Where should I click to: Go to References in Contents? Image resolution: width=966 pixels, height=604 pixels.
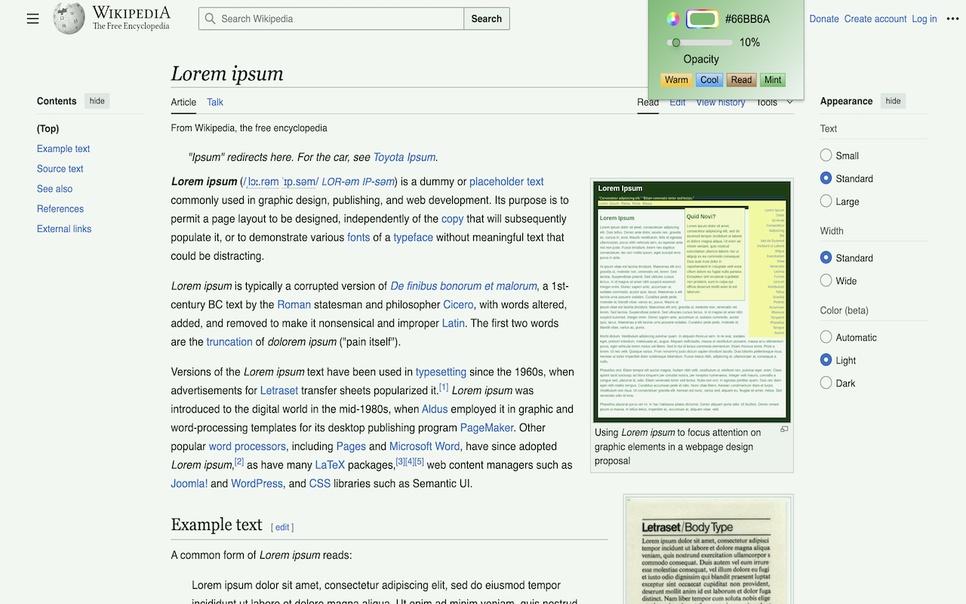click(60, 208)
